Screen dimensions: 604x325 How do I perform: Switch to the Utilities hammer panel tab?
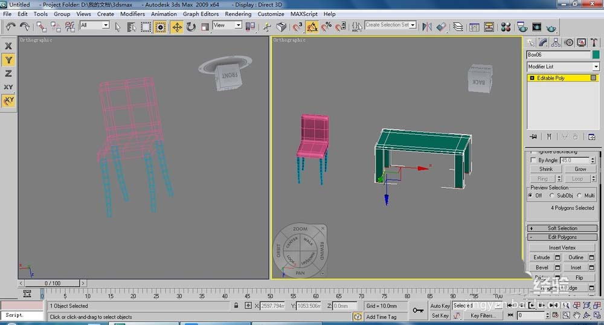pos(594,42)
